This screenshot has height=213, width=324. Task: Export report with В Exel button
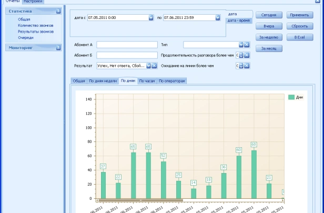click(299, 37)
